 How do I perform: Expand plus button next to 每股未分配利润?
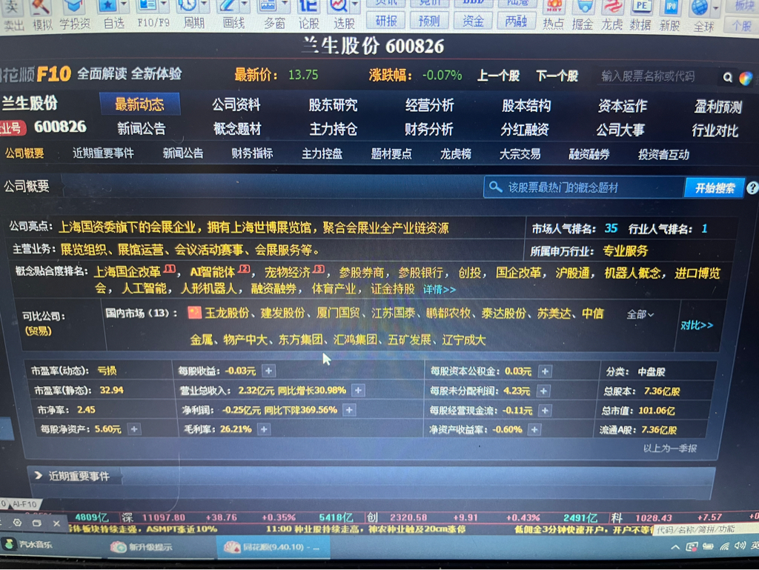coord(543,391)
